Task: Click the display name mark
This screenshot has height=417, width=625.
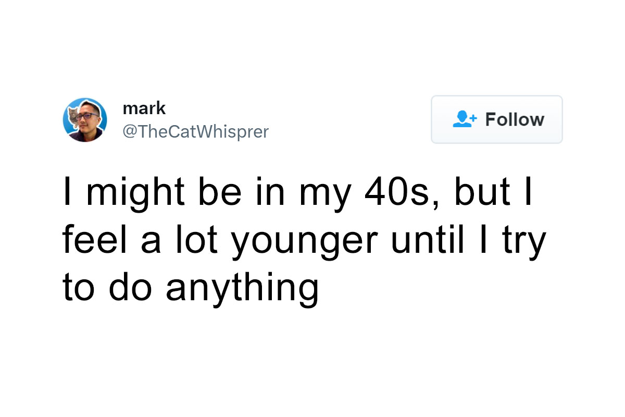Action: (x=144, y=108)
